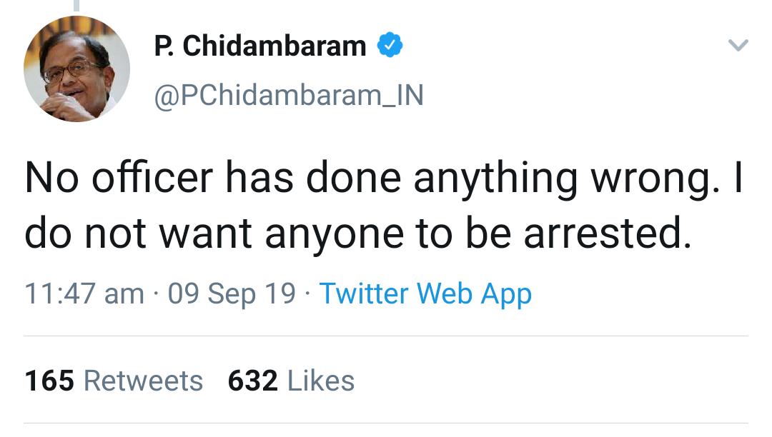This screenshot has width=772, height=437.
Task: Click the 09 Sep 19 date
Action: pos(232,293)
